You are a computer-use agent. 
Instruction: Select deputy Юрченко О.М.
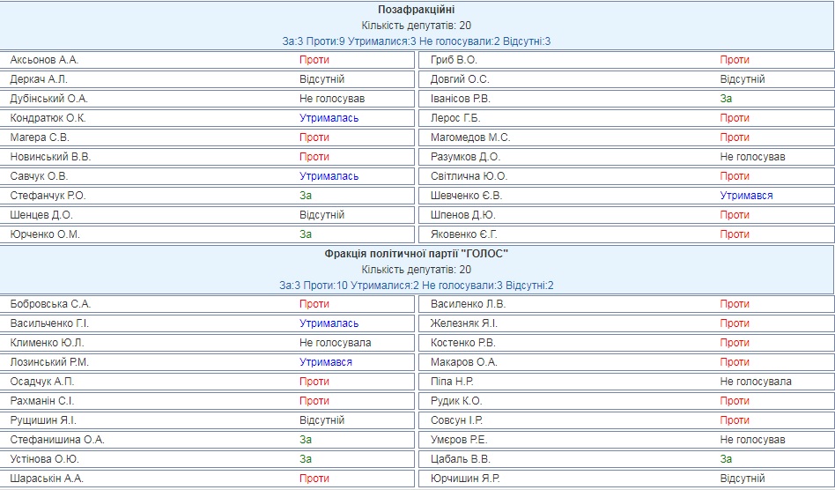[x=45, y=234]
